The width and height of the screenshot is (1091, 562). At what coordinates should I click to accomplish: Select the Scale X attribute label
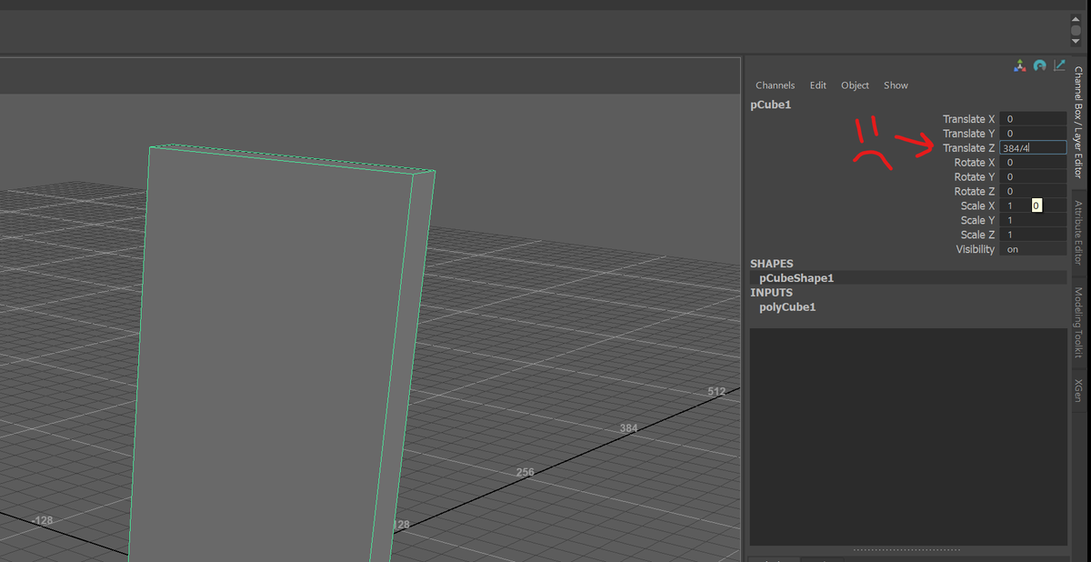pos(978,206)
